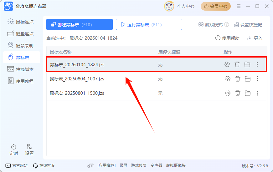Delete 鼠标宏_20260104_1824.jzs with trash icon
Image resolution: width=273 pixels, height=172 pixels.
coord(237,64)
